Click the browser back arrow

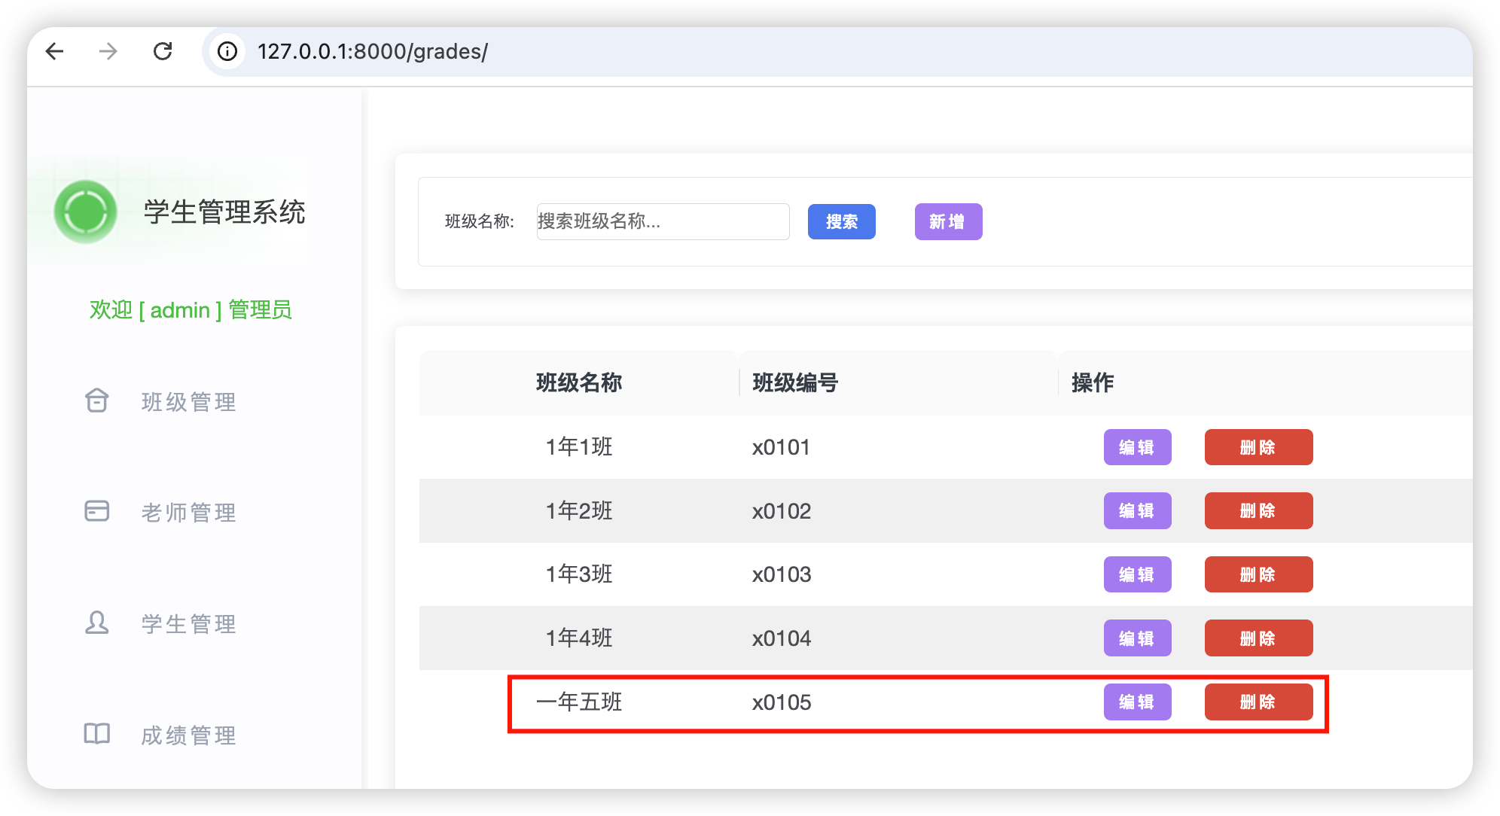tap(54, 51)
